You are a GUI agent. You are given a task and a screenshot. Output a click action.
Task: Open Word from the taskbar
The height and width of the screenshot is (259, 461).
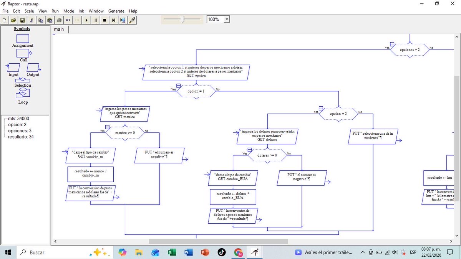(x=188, y=252)
